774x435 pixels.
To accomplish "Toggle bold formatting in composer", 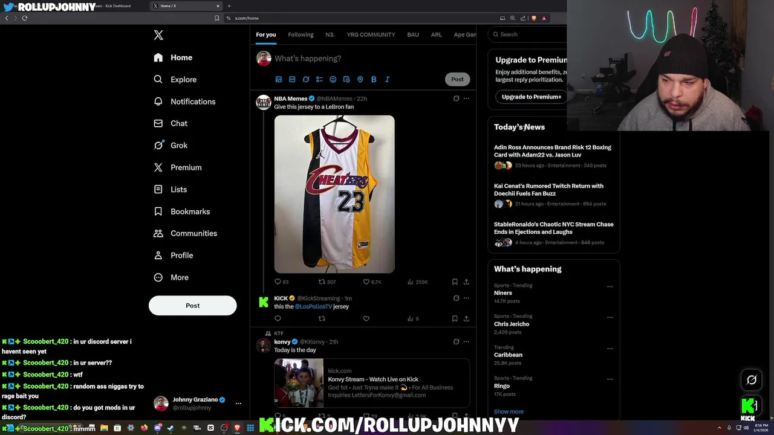I will (374, 79).
